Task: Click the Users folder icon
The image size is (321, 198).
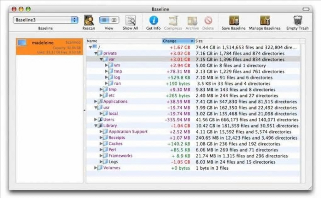Action: tap(100, 120)
